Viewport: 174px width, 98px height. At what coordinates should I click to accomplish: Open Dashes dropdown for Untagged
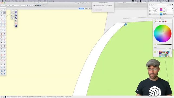click(165, 9)
